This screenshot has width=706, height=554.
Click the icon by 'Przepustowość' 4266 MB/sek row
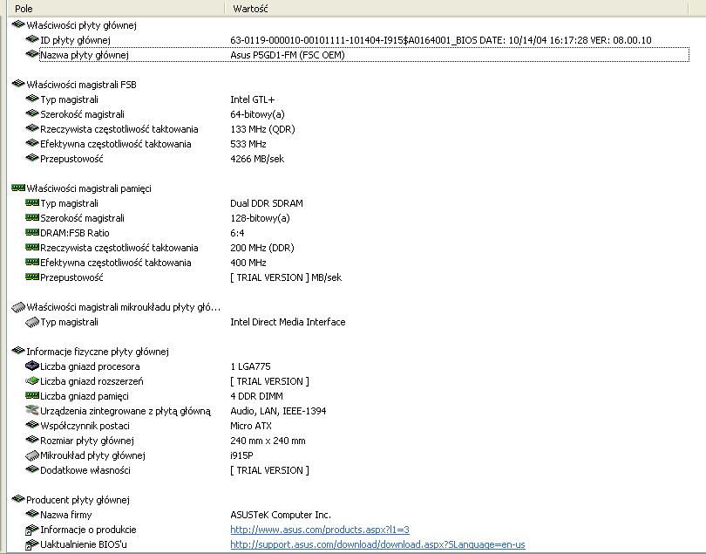click(32, 158)
